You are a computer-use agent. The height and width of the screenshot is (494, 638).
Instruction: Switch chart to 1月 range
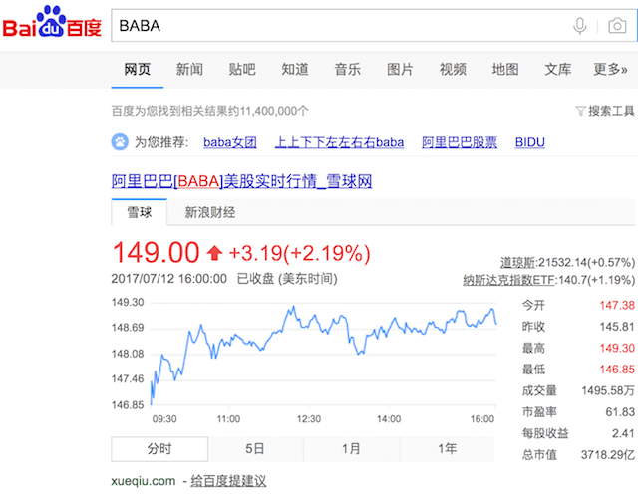click(x=351, y=449)
